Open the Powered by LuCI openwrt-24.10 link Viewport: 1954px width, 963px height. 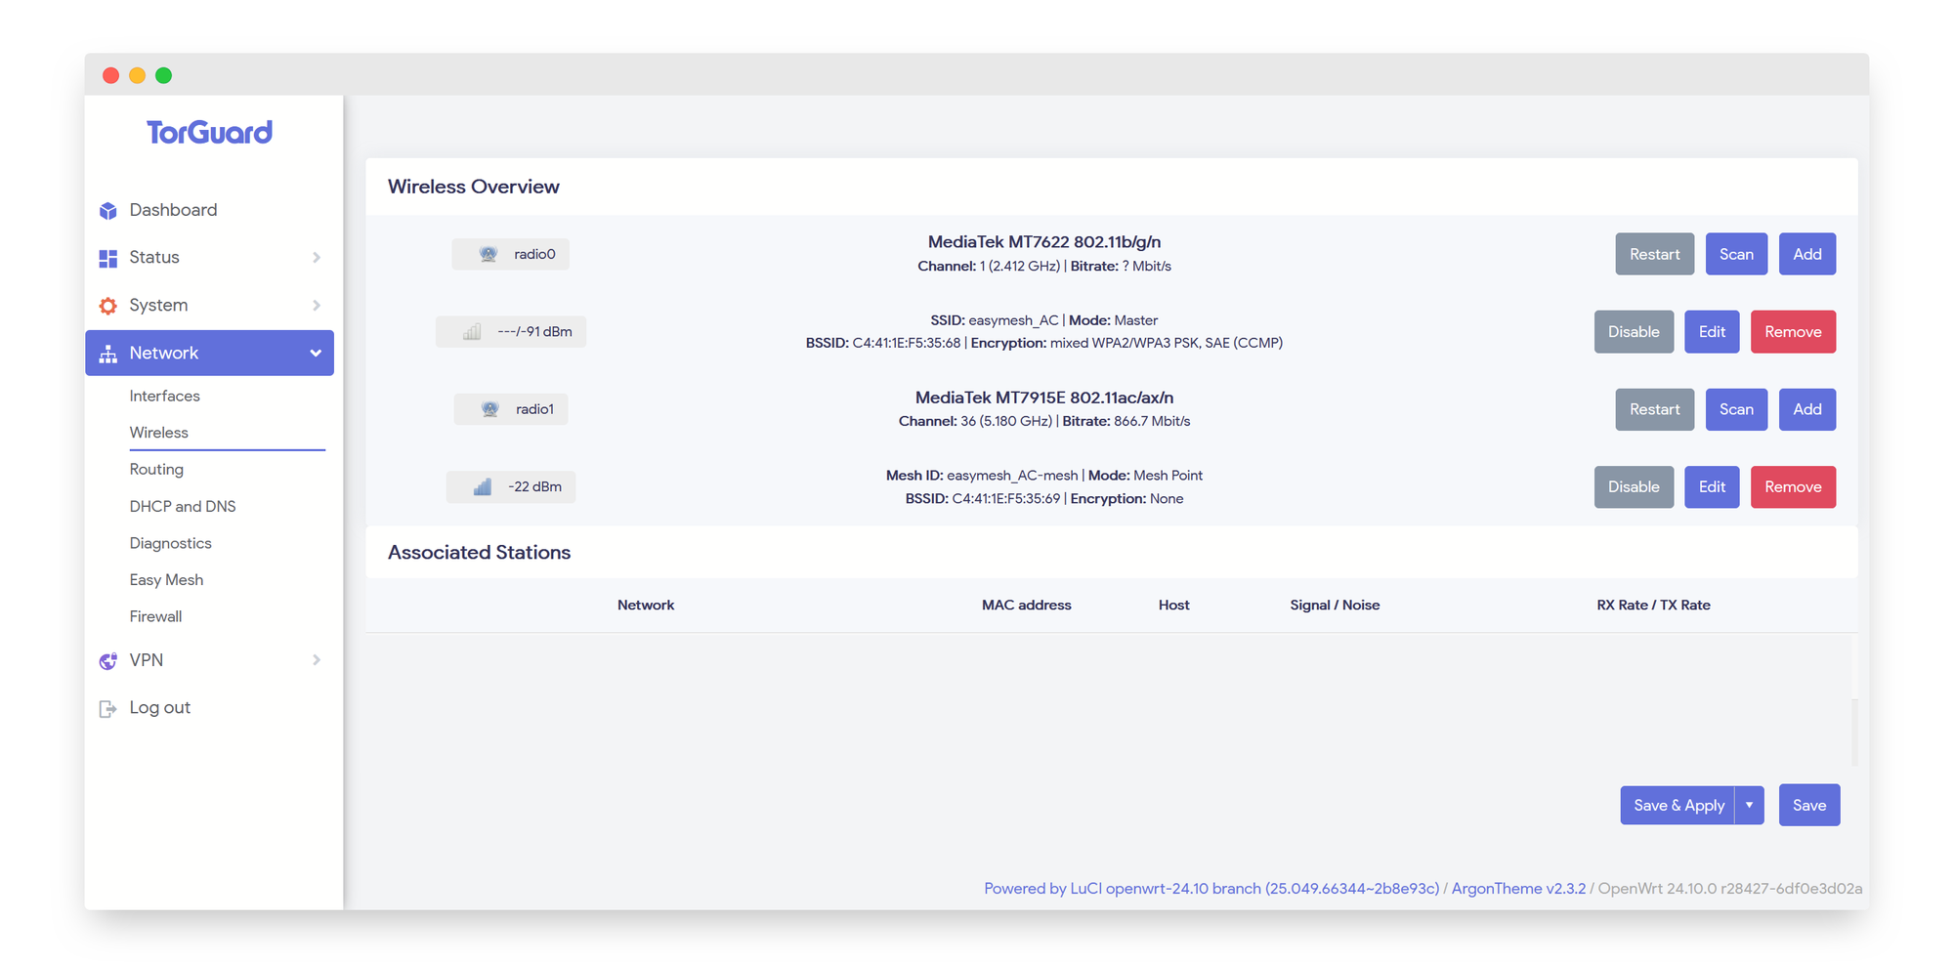(x=1211, y=889)
